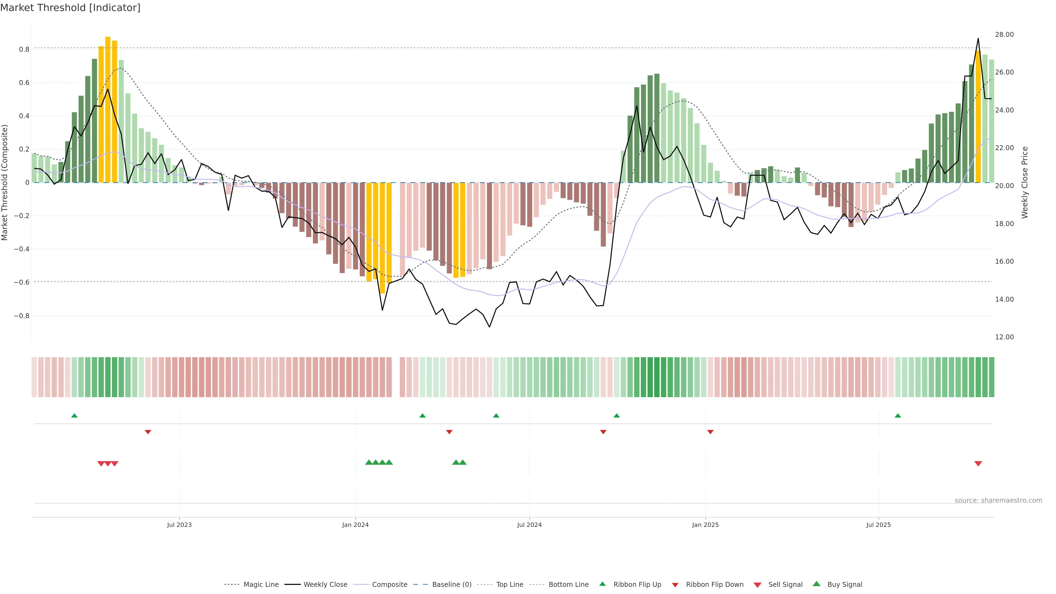Click the Sell Signal legend icon
Screen dimensions: 1056x594
[x=758, y=585]
